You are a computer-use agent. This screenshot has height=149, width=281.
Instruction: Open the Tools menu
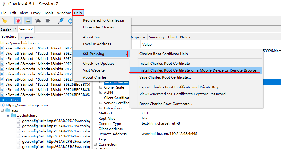49,13
